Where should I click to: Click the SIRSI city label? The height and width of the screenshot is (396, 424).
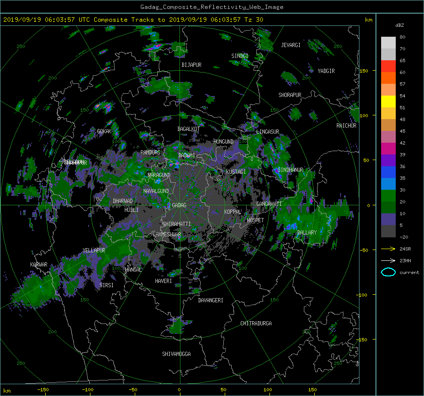[106, 285]
